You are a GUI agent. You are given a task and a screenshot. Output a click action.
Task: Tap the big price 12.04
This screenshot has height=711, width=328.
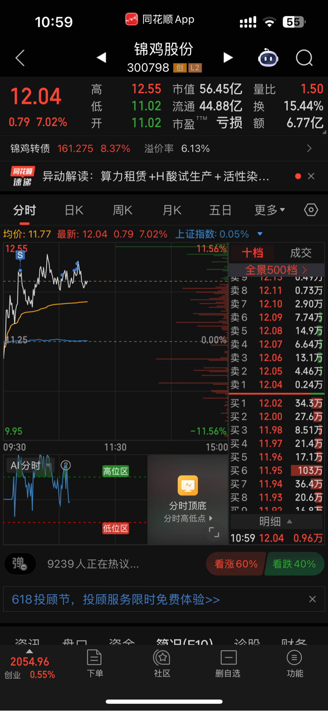36,96
